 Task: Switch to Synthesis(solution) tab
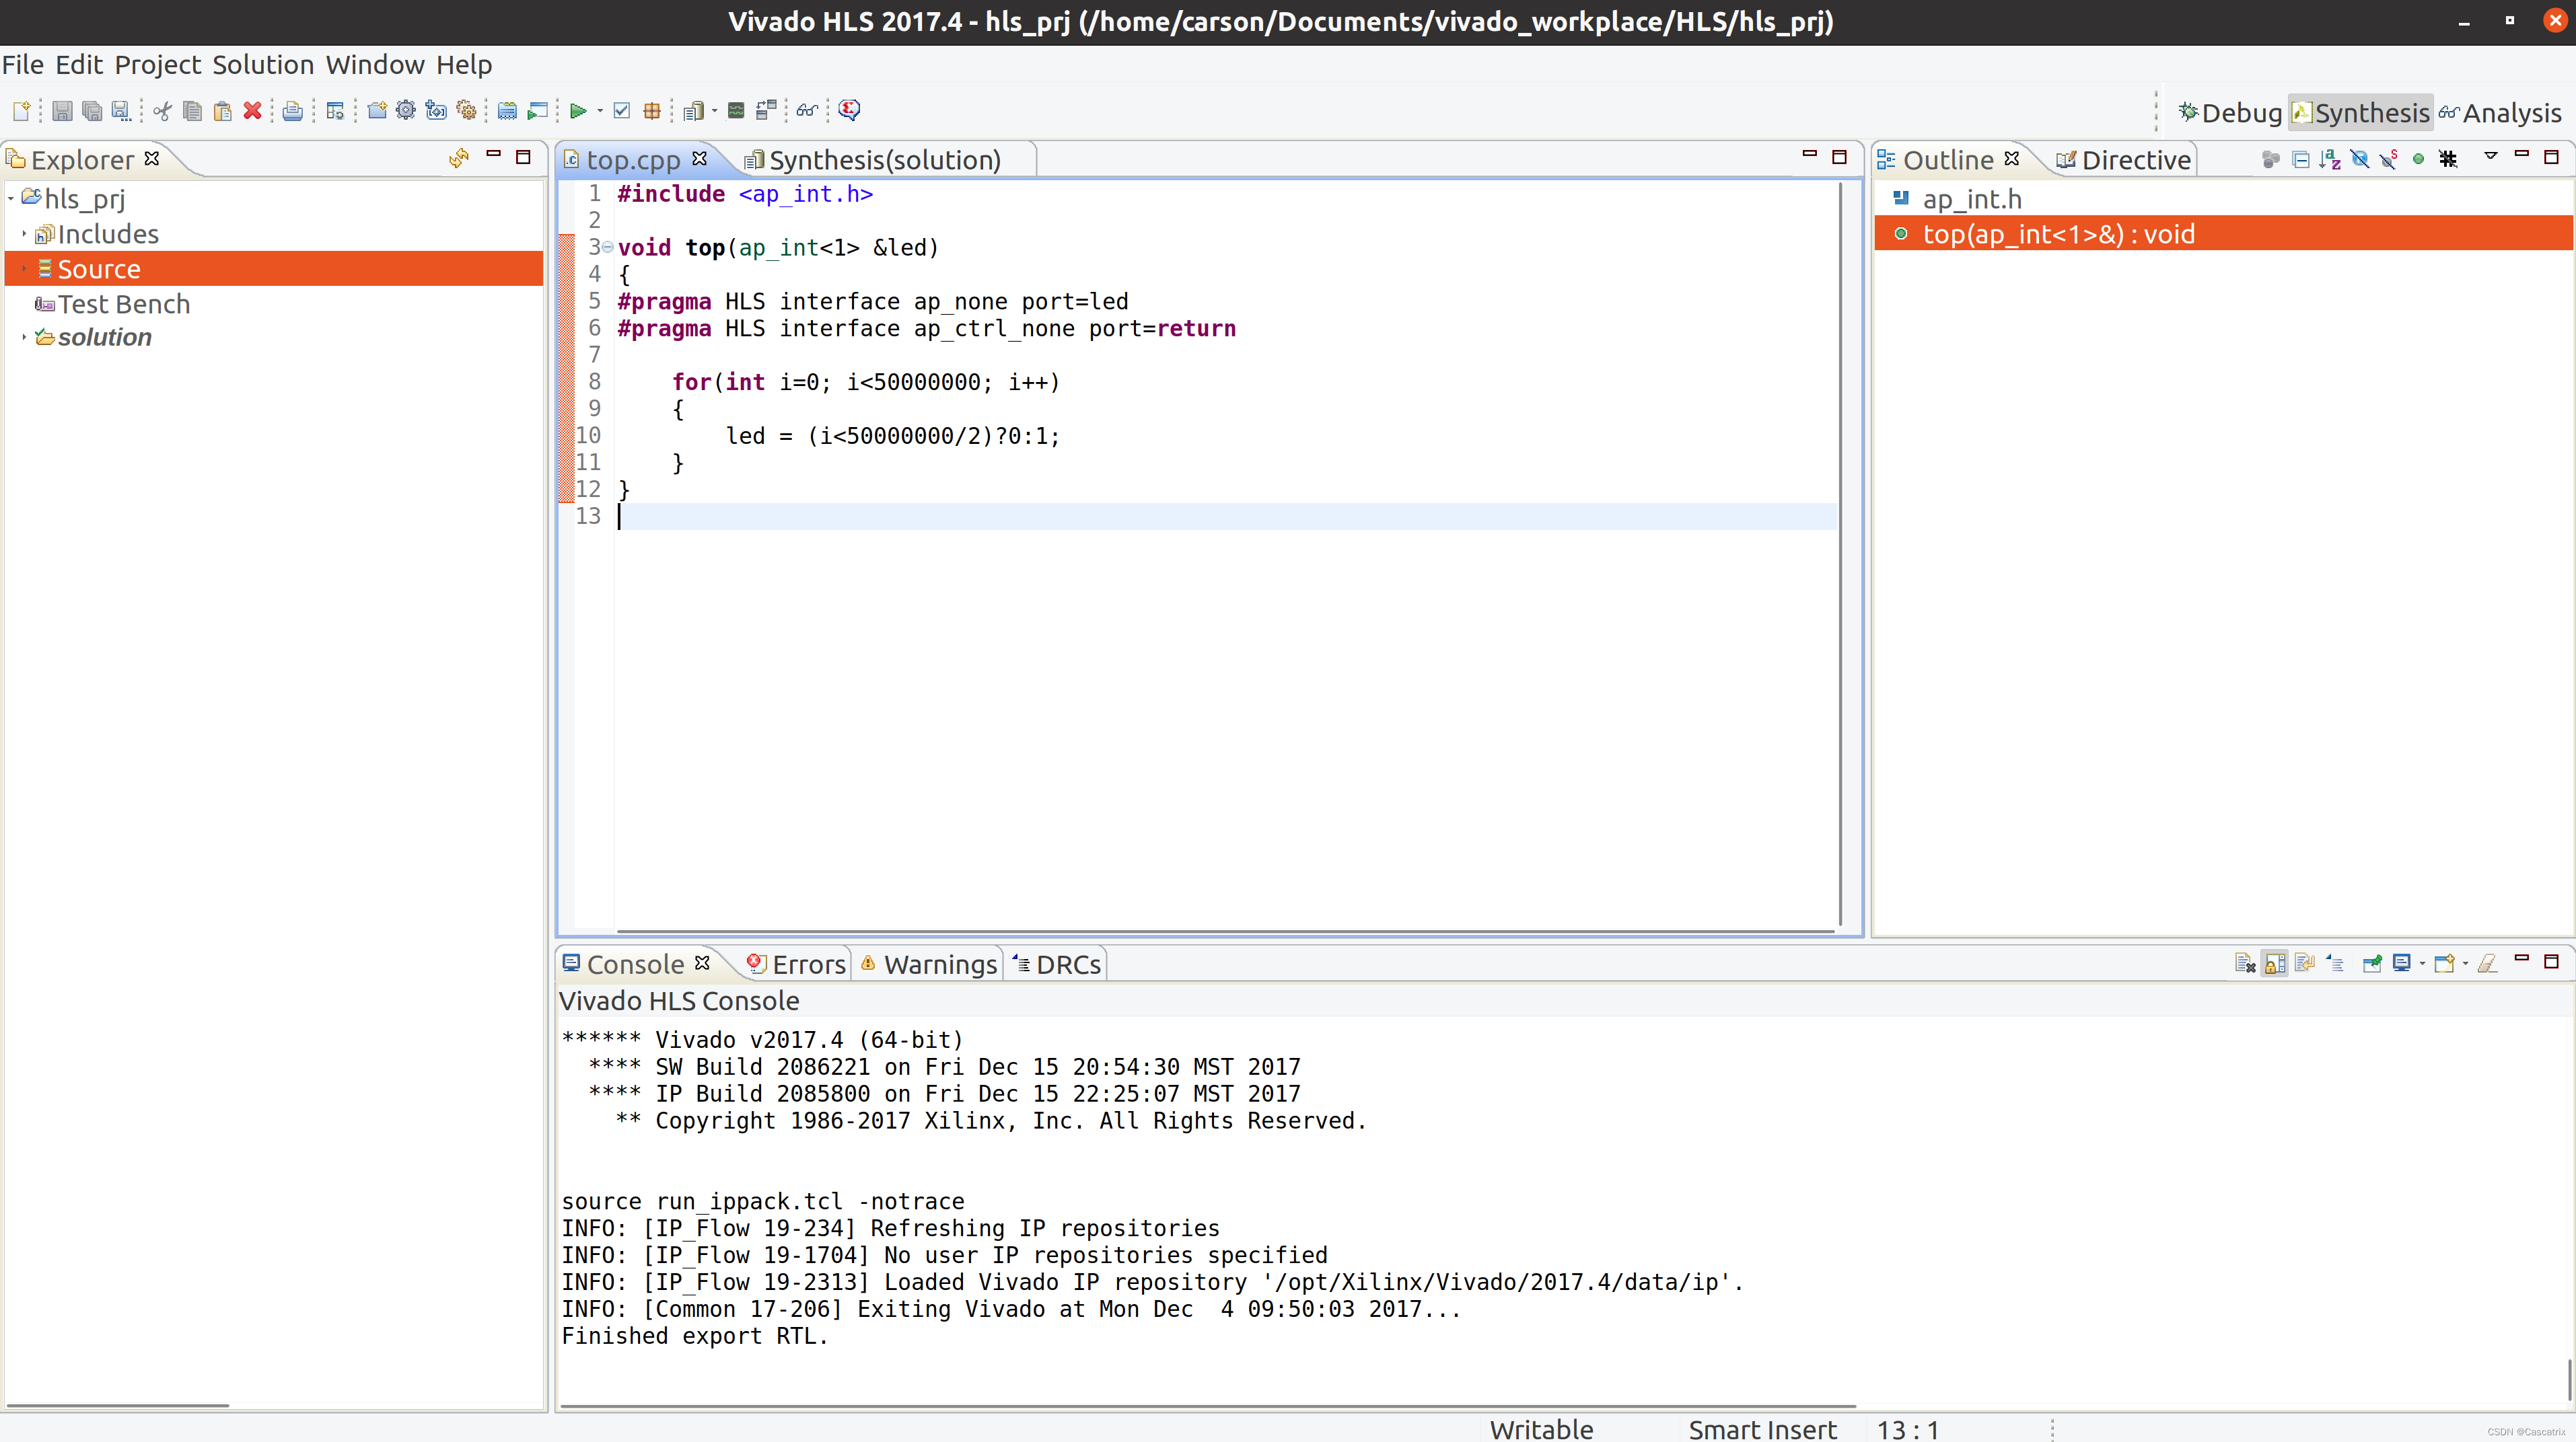point(884,160)
